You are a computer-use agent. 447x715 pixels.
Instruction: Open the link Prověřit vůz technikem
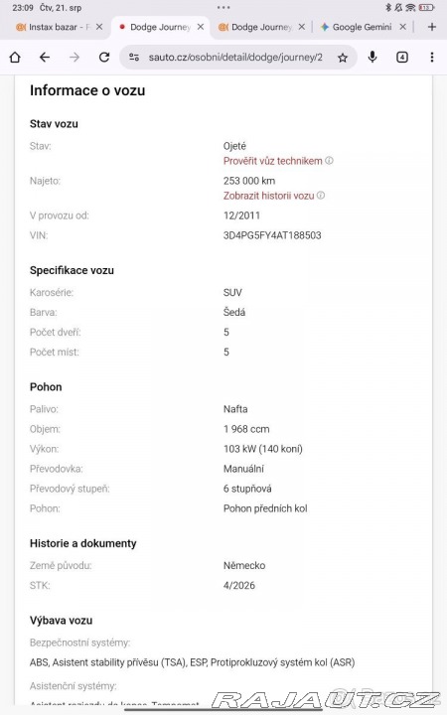273,161
